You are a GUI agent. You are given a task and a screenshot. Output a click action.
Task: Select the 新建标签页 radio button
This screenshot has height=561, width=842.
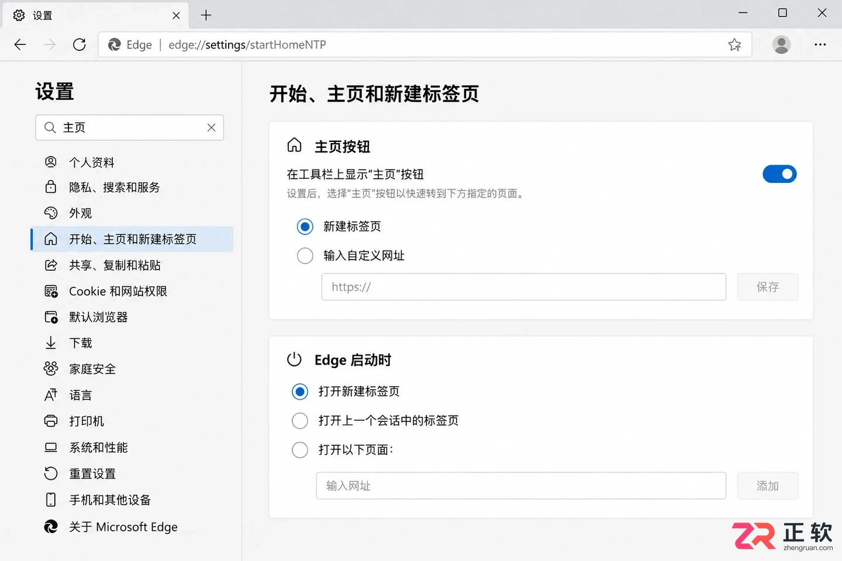[305, 226]
